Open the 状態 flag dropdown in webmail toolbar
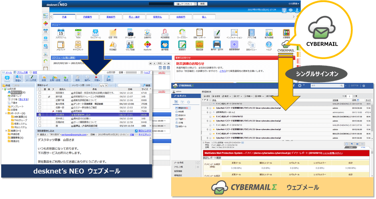The image size is (376, 199). [x=96, y=78]
